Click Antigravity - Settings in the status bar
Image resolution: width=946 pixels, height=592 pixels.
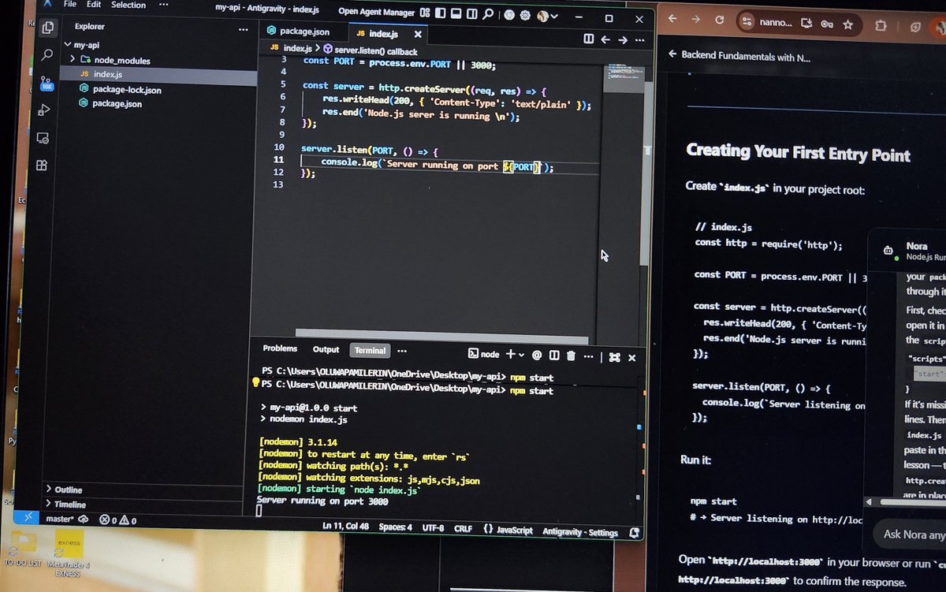coord(580,532)
